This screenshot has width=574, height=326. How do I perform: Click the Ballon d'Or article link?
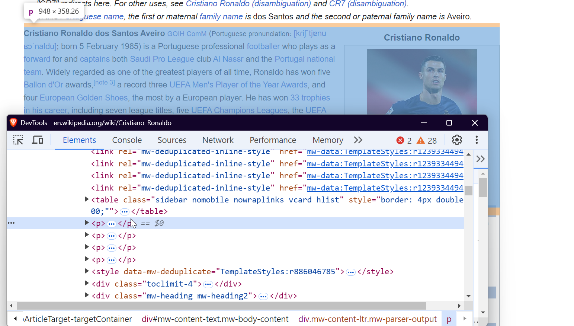click(x=43, y=84)
